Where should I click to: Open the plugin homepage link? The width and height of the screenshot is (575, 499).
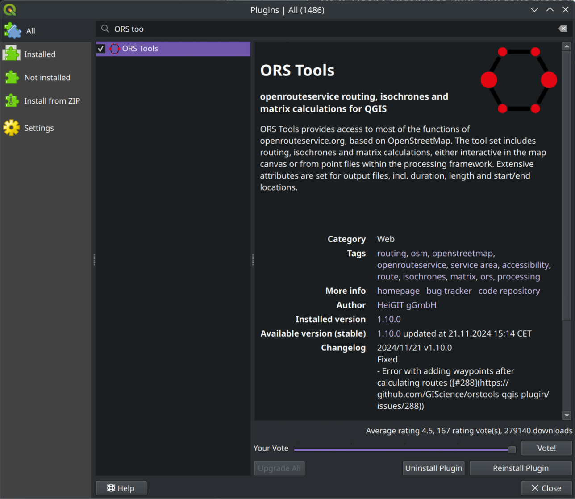398,291
